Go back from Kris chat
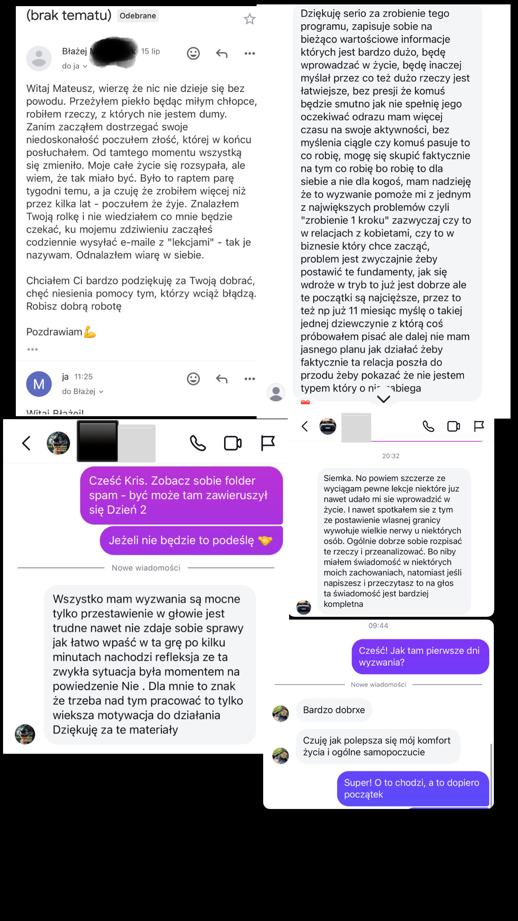Image resolution: width=518 pixels, height=921 pixels. point(26,443)
